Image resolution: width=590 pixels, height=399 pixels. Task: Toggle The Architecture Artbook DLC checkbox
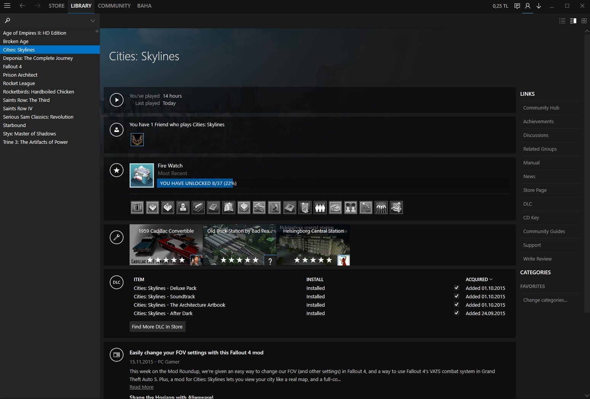[x=457, y=304]
